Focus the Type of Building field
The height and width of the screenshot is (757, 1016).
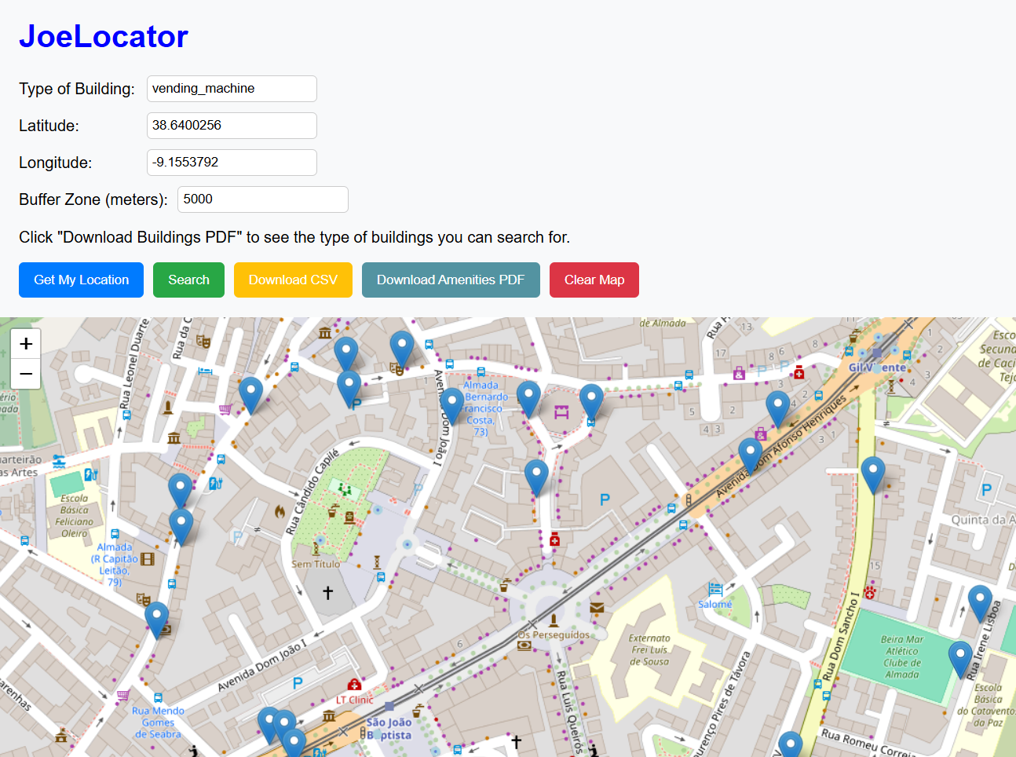(232, 89)
